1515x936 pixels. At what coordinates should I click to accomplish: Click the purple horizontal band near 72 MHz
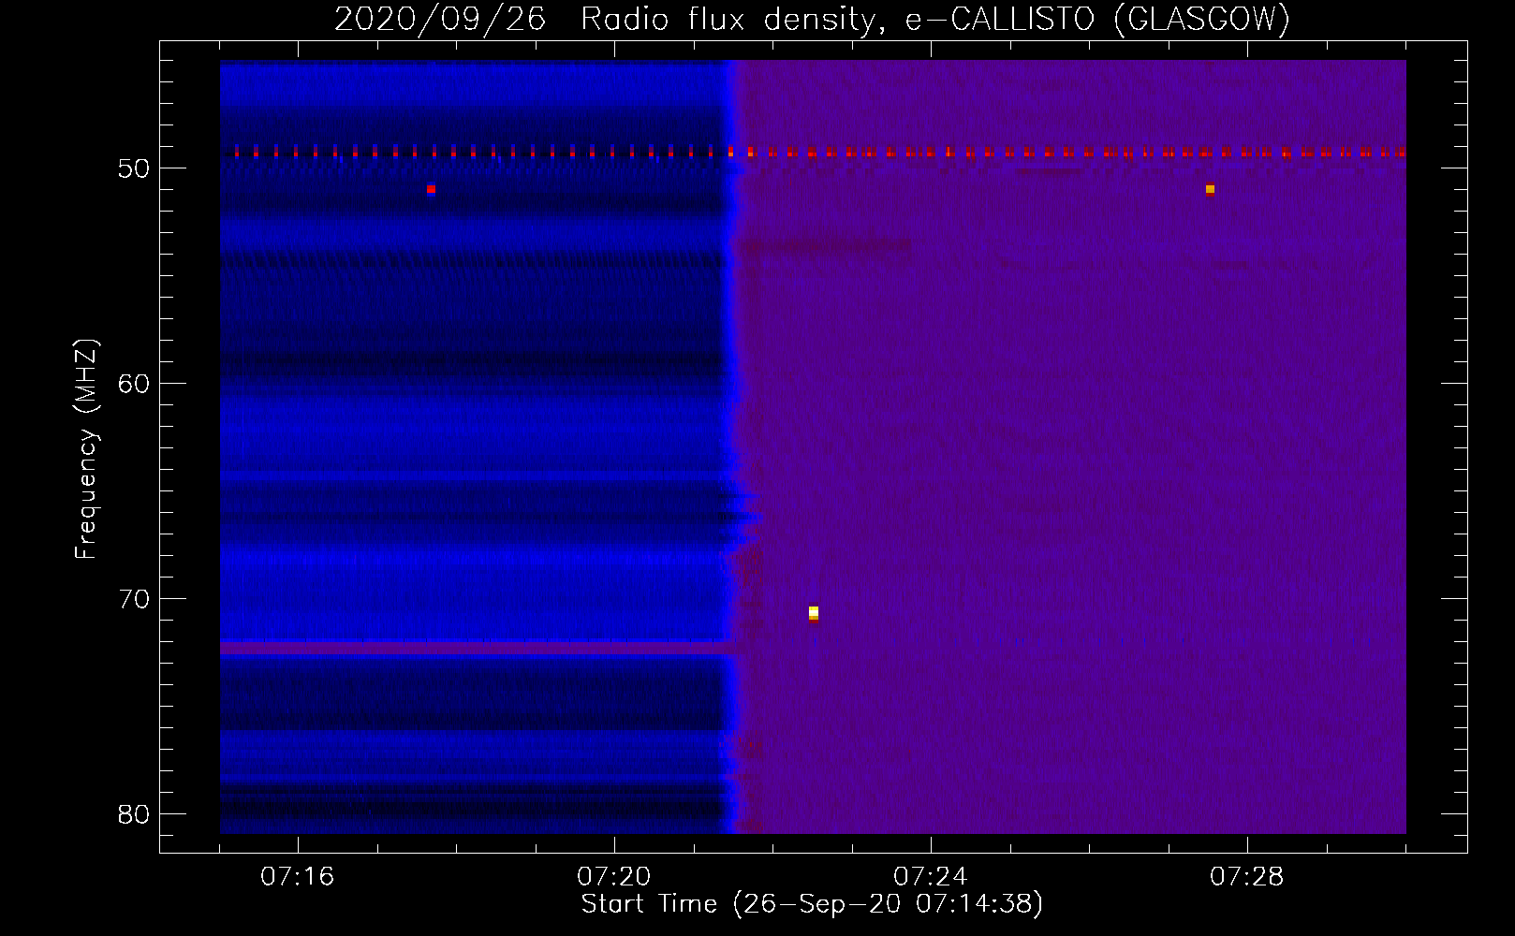pos(476,648)
